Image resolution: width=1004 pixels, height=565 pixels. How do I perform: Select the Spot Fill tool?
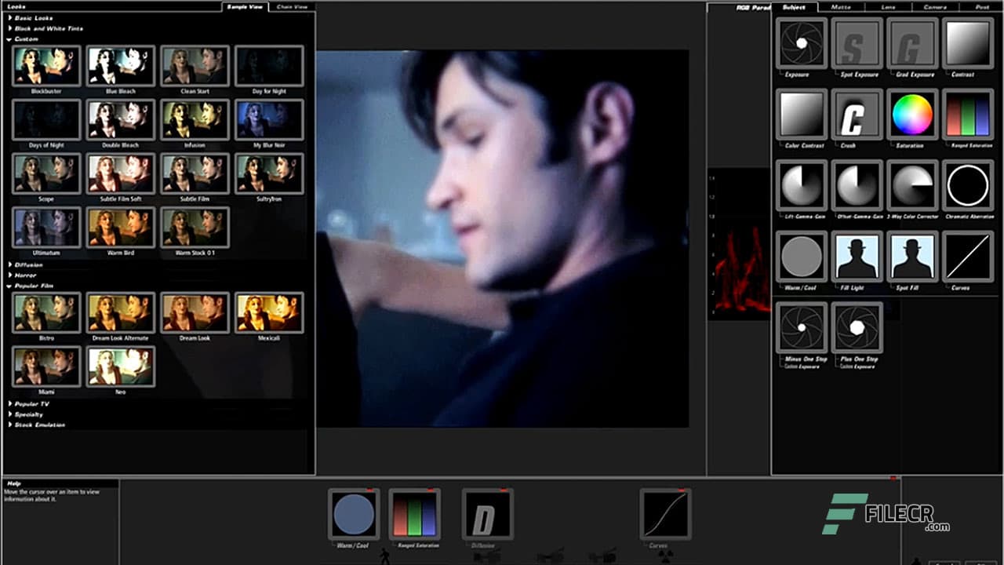click(912, 255)
